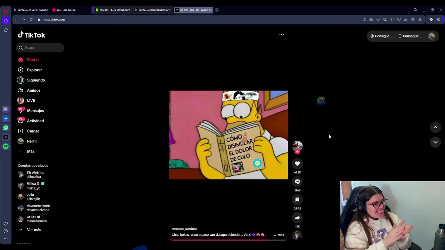The image size is (445, 250).
Task: Open the My Flow send icon
Action: coord(392,19)
